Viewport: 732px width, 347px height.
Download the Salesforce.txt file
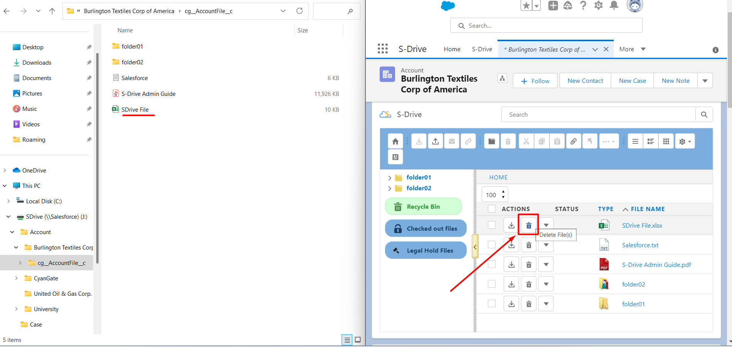coord(511,245)
